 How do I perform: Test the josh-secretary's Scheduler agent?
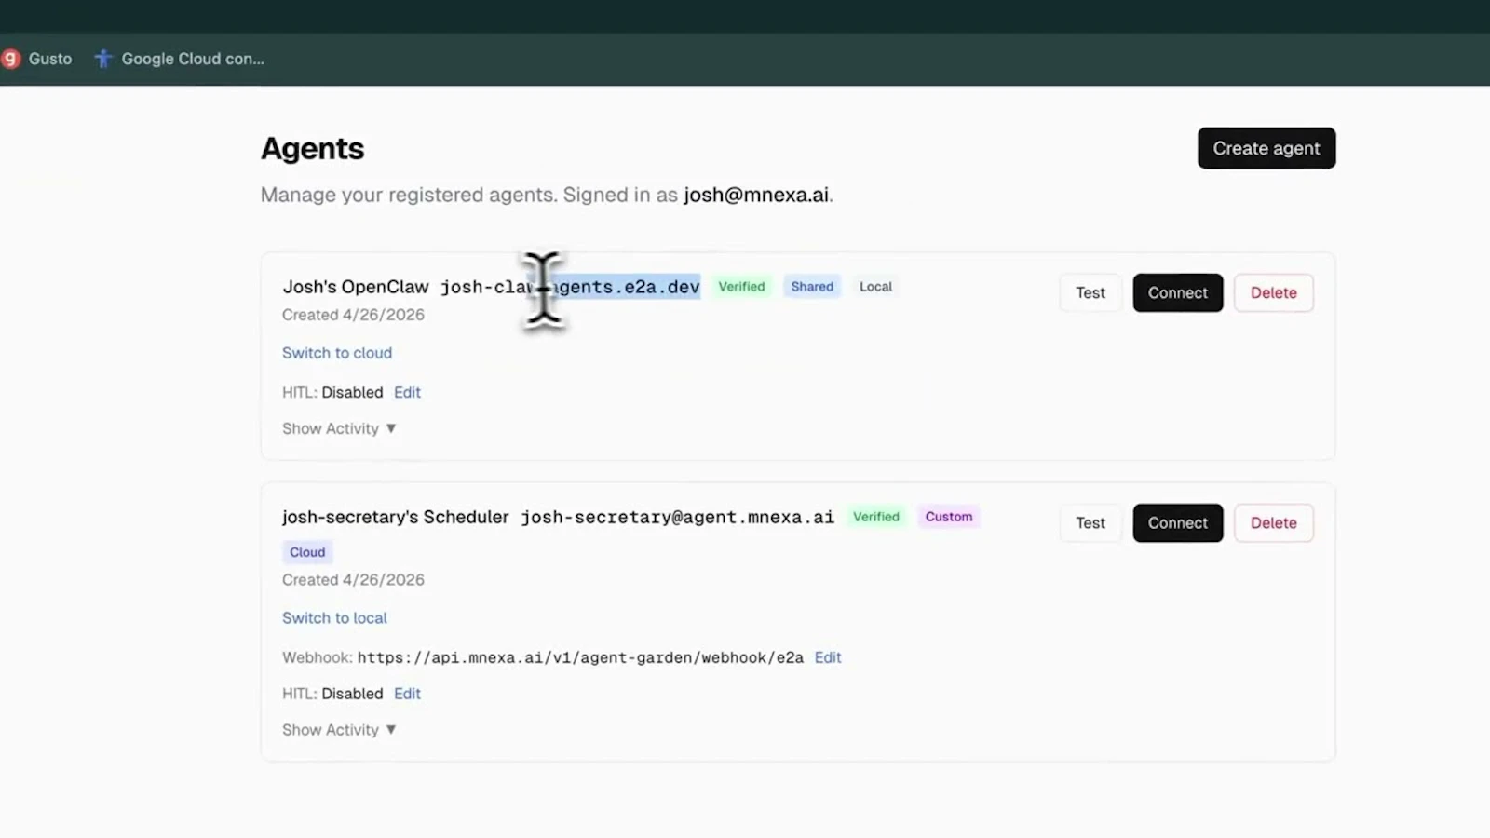tap(1090, 522)
